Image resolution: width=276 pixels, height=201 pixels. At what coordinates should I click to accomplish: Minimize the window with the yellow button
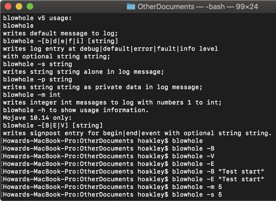pos(19,7)
